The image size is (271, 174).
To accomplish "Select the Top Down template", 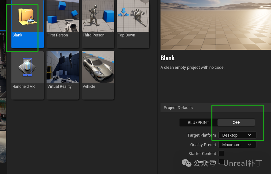I will pyautogui.click(x=133, y=24).
